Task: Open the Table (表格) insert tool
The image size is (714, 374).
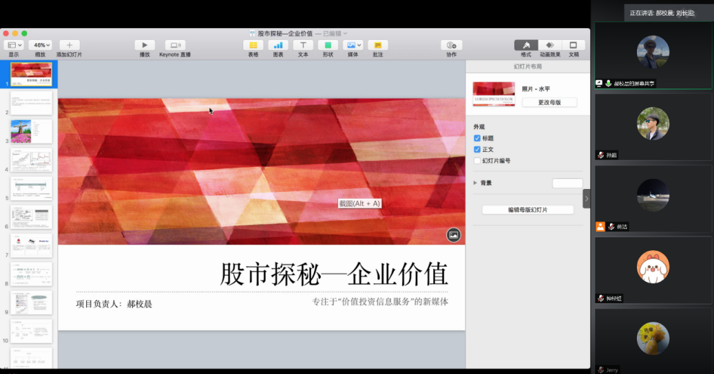Action: pos(253,45)
